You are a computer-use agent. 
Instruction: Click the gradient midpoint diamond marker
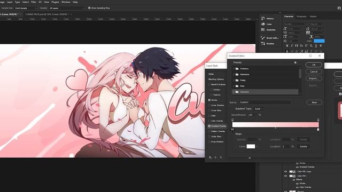pos(276,128)
